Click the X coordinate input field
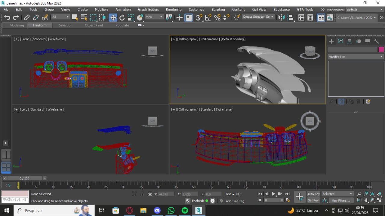 pos(166,194)
